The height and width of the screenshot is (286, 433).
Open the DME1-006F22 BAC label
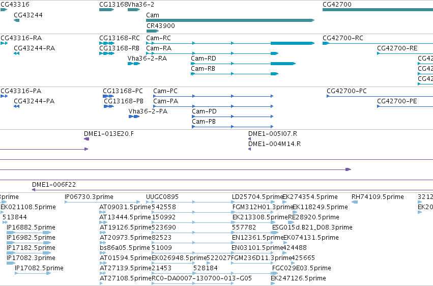[54, 185]
